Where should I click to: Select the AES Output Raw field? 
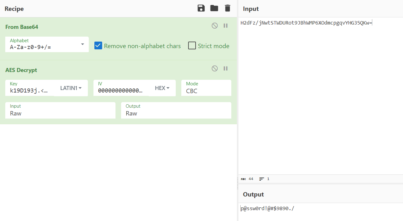pyautogui.click(x=176, y=110)
